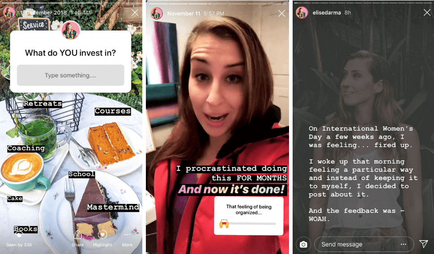Tap the 'That feeling of being organized...' sticker
434x254 pixels.
coord(249,216)
